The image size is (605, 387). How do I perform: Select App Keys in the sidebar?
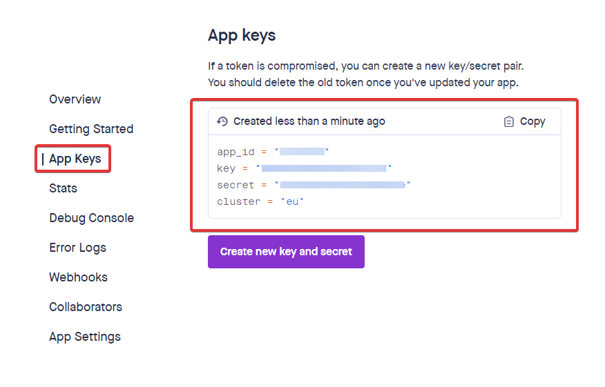click(75, 159)
